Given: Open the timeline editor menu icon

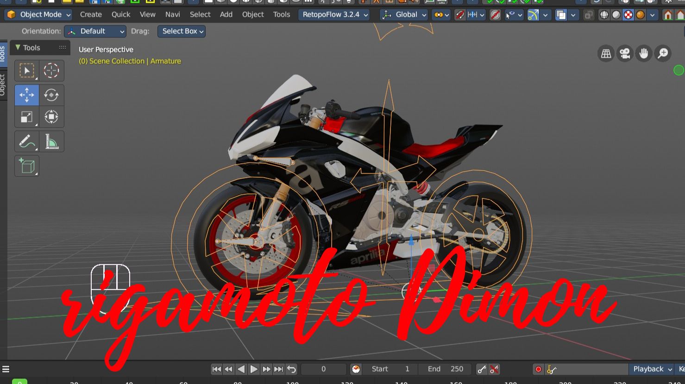Looking at the screenshot, I should pos(6,369).
